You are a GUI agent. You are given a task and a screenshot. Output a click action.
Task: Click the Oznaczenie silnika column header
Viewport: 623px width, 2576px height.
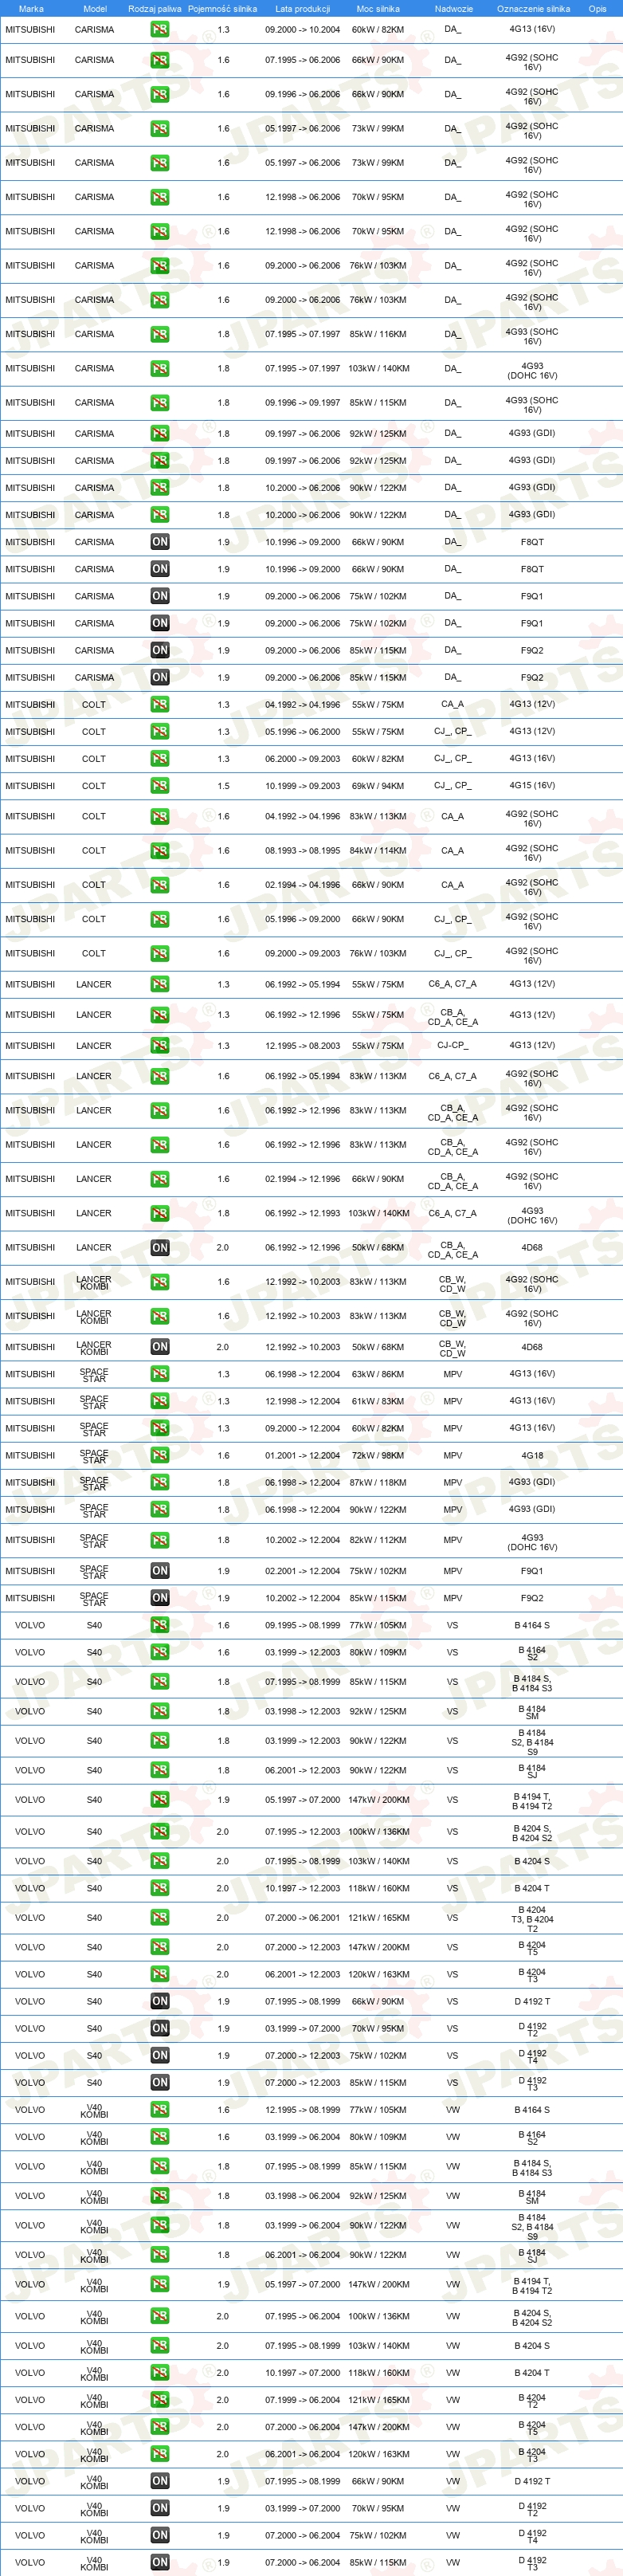pos(533,9)
